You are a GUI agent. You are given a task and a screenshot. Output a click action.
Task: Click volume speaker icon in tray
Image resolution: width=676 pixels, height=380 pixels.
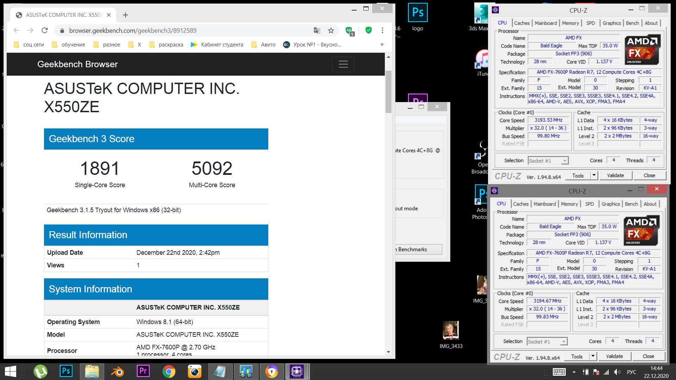click(x=617, y=372)
